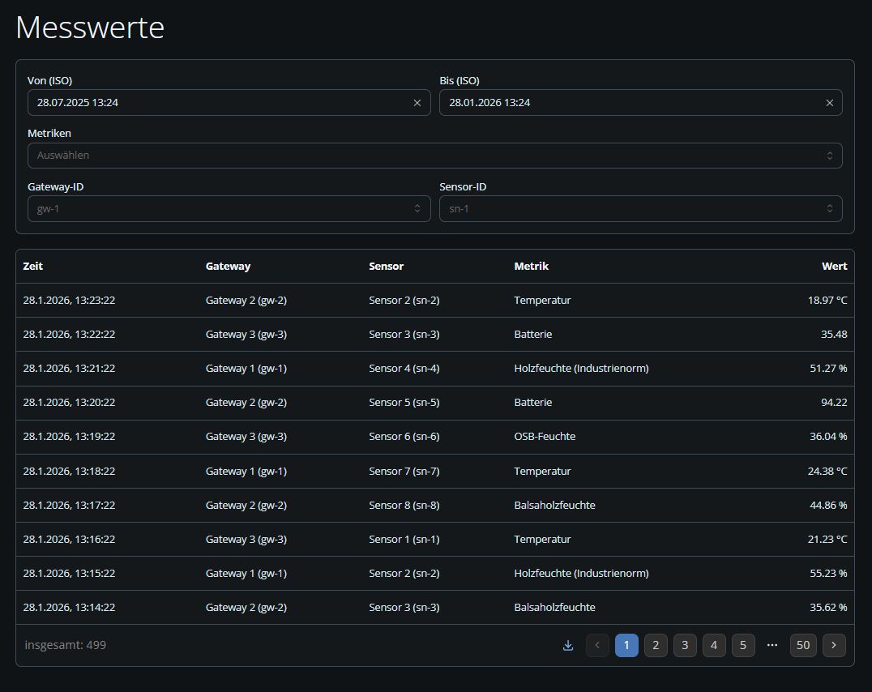This screenshot has height=692, width=872.
Task: Expand the Gateway-ID selector
Action: [x=229, y=208]
